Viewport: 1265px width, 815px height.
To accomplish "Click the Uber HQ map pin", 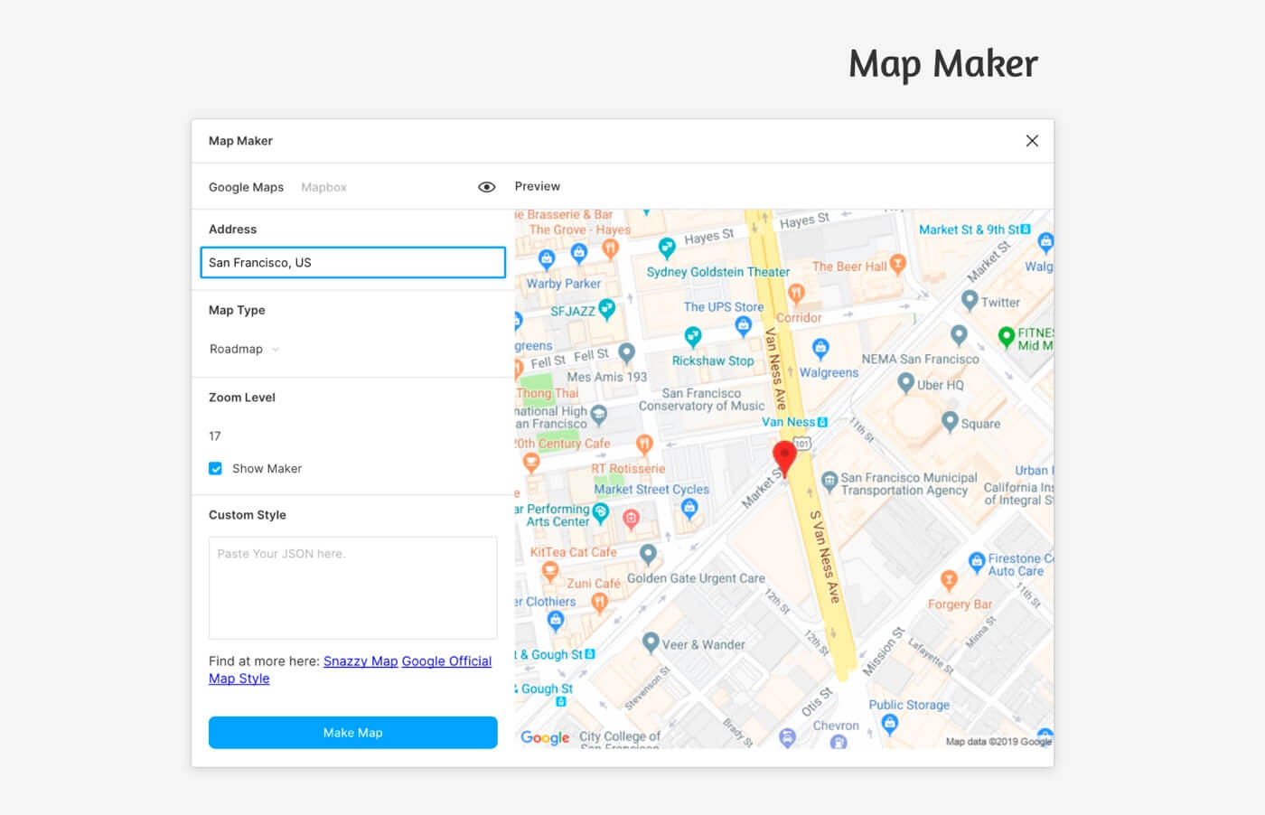I will click(x=906, y=383).
